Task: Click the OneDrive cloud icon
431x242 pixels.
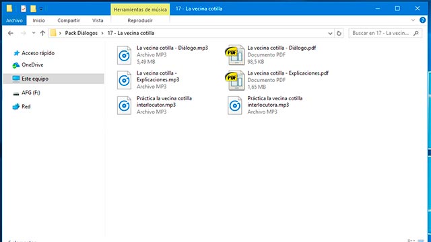Action: (x=16, y=65)
